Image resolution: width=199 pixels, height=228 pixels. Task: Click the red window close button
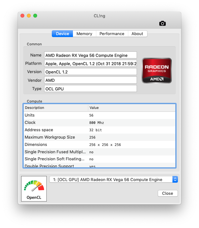click(22, 16)
